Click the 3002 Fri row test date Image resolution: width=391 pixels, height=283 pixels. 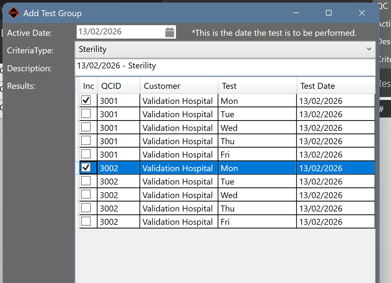336,222
